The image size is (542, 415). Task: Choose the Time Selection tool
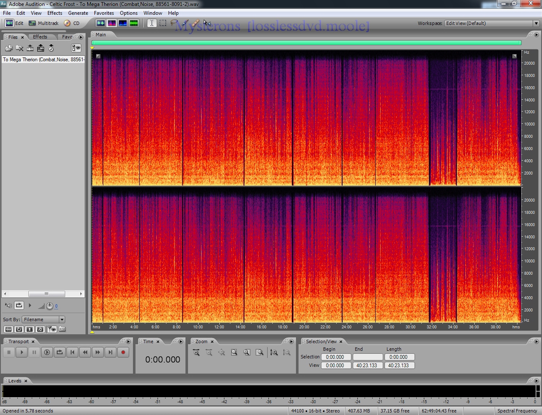click(x=152, y=23)
